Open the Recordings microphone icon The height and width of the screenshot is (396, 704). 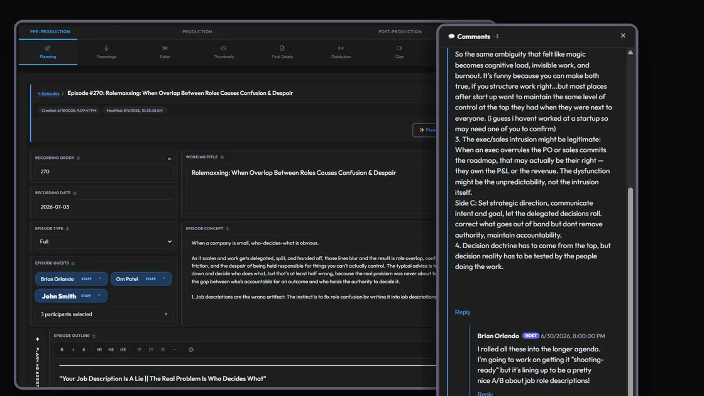click(106, 48)
